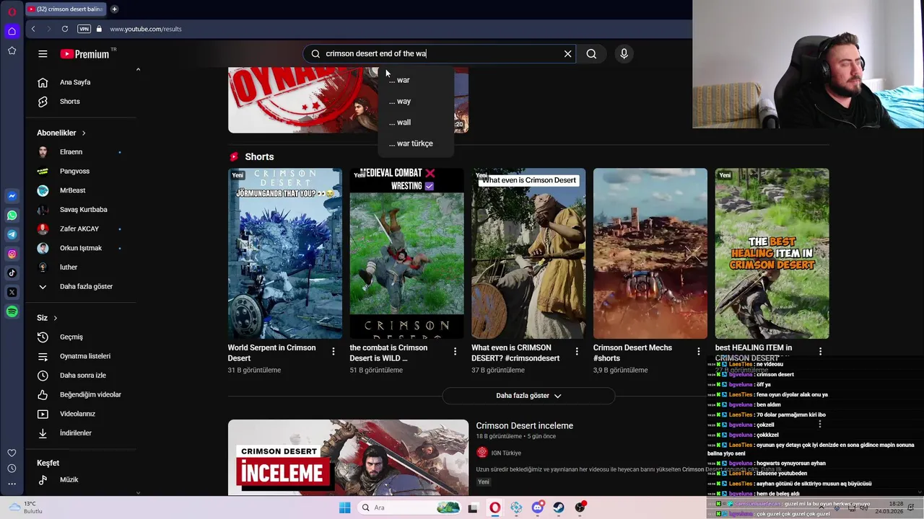
Task: Open Crimson Desert Mechs short
Action: pos(650,254)
